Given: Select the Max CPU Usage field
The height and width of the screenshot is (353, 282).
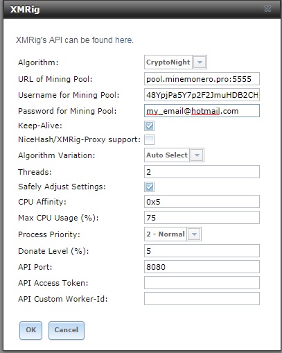Looking at the screenshot, I should point(202,217).
